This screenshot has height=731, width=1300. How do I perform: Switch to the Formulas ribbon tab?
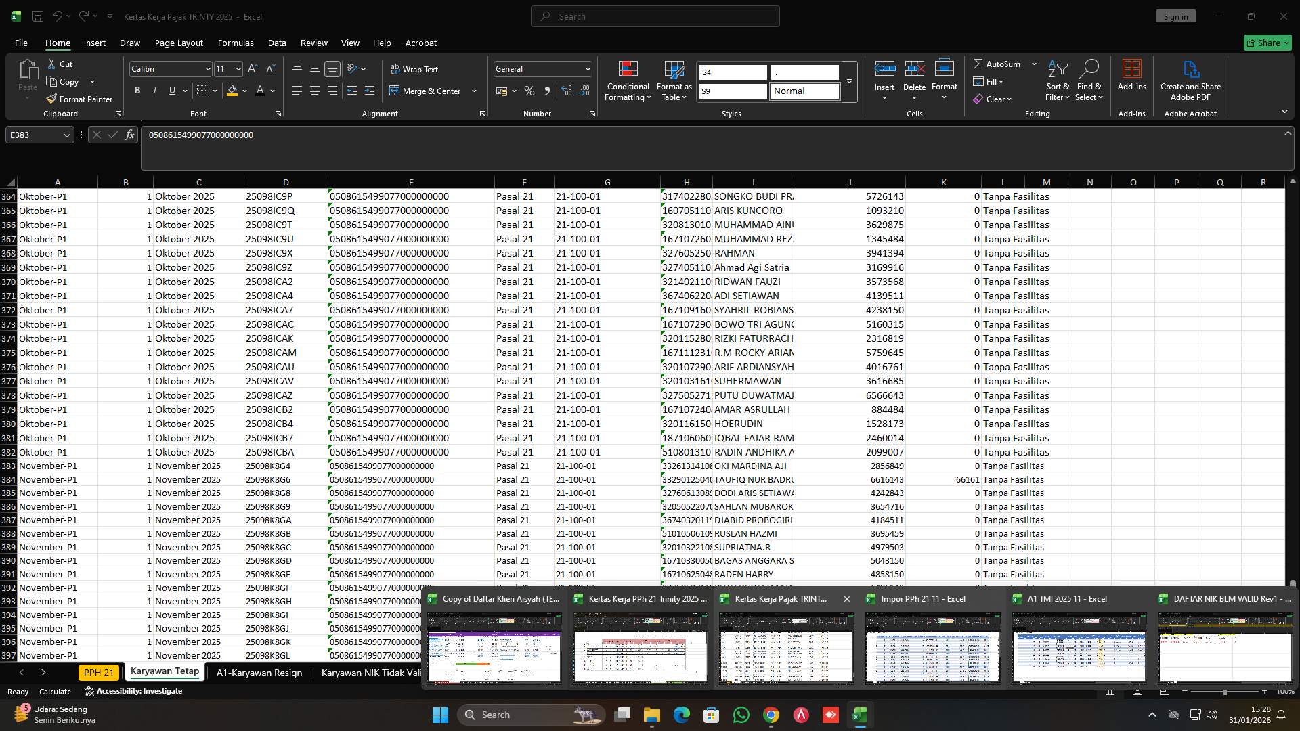[x=235, y=43]
